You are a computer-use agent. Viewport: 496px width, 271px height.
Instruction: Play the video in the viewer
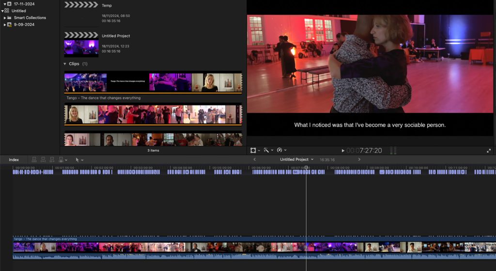point(343,151)
